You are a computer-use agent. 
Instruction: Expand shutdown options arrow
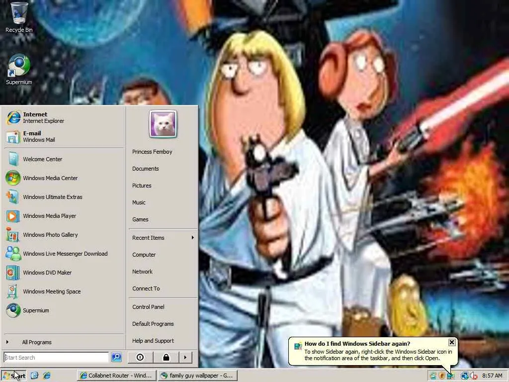(x=185, y=357)
